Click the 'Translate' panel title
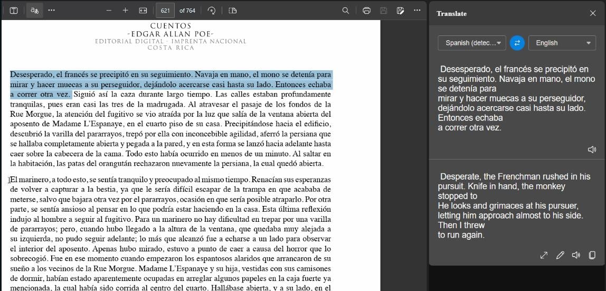This screenshot has height=291, width=606. (451, 14)
